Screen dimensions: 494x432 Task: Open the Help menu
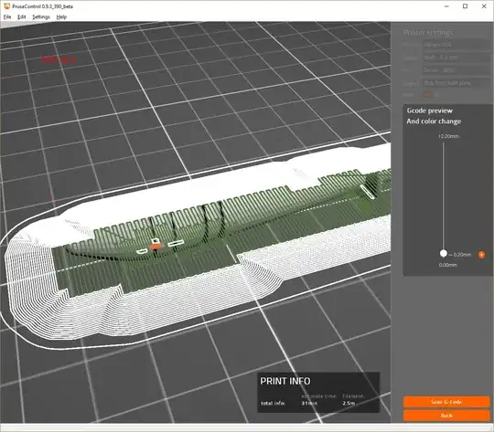(61, 17)
